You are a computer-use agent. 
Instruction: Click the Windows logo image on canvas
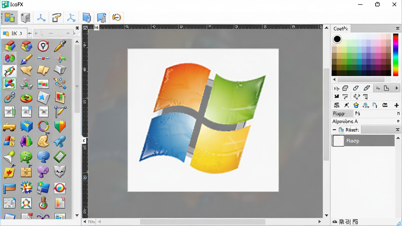pyautogui.click(x=203, y=118)
